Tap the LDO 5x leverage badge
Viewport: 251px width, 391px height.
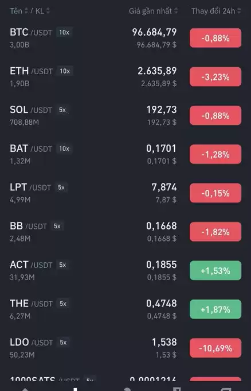coord(63,342)
